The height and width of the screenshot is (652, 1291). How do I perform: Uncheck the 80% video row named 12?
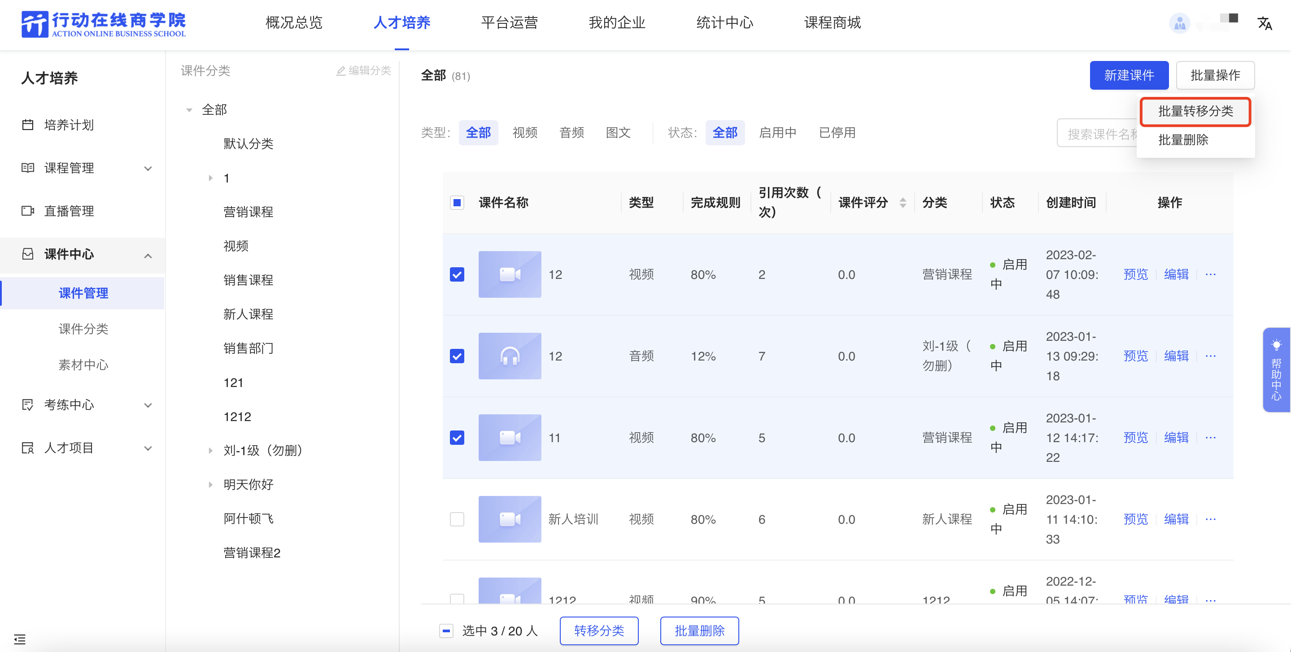457,274
